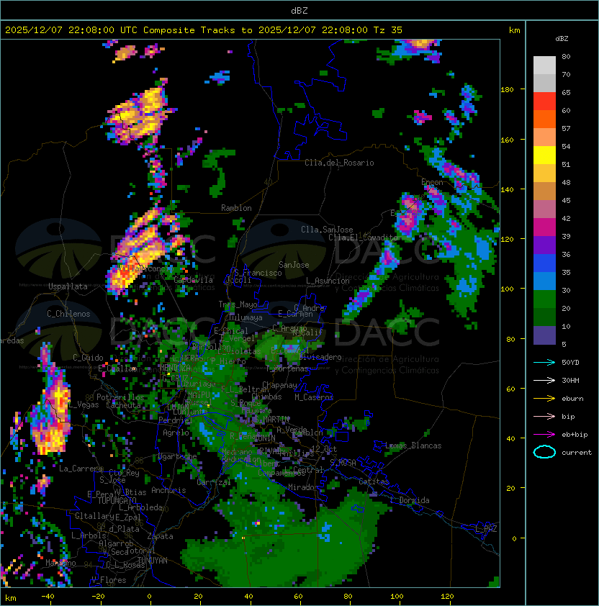
Task: Click the 'dBZ' title at top
Action: [x=299, y=11]
